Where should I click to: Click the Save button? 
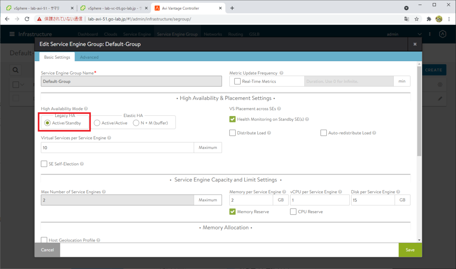tap(410, 250)
